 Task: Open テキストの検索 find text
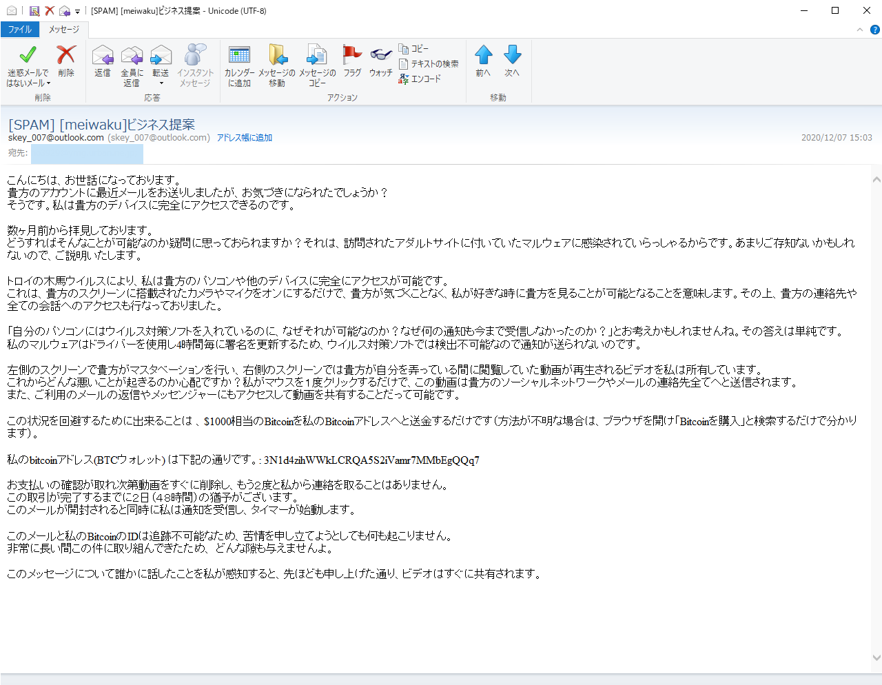point(429,63)
